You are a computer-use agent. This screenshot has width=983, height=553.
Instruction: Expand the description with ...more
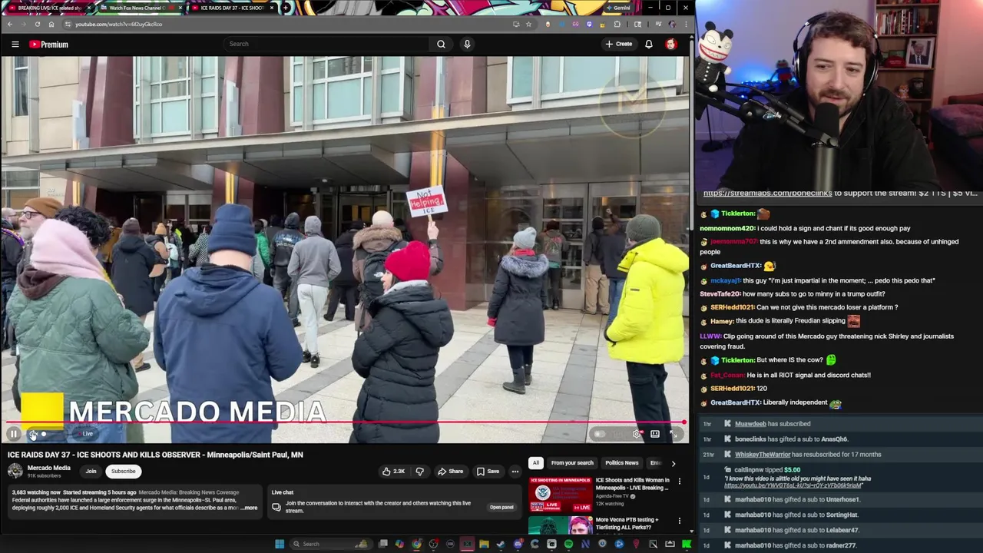tap(249, 508)
